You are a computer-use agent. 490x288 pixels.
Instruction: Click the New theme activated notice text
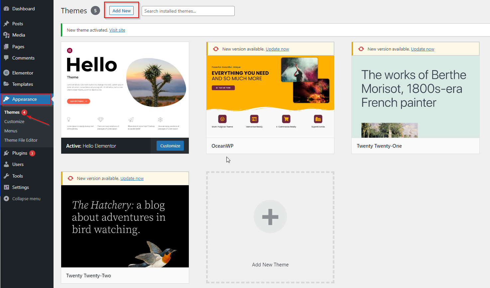(87, 30)
